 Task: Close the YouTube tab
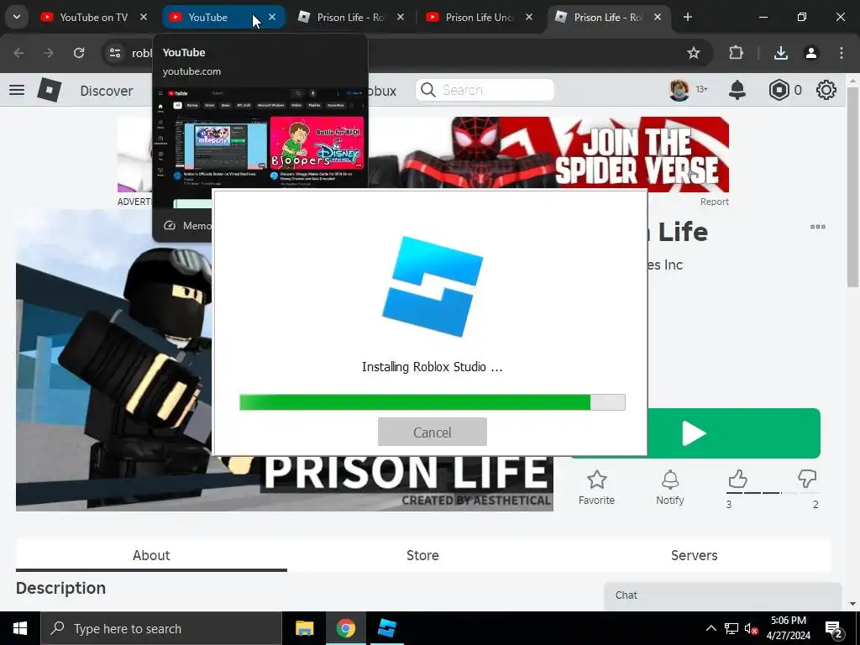click(272, 18)
